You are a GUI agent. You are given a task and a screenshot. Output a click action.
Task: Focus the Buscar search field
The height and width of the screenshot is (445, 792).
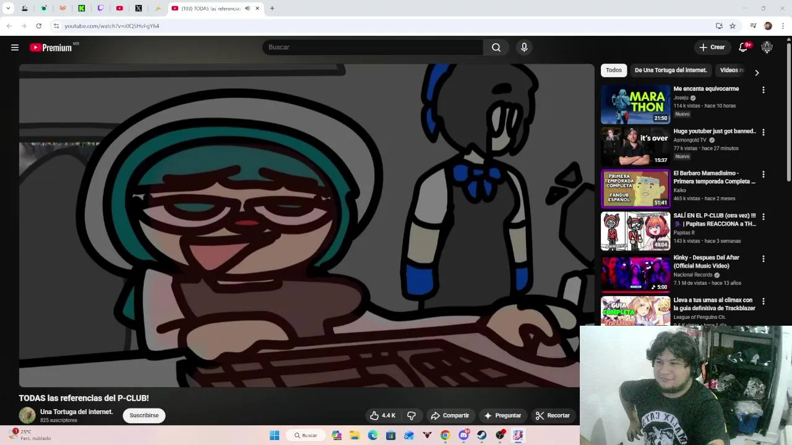coord(372,48)
